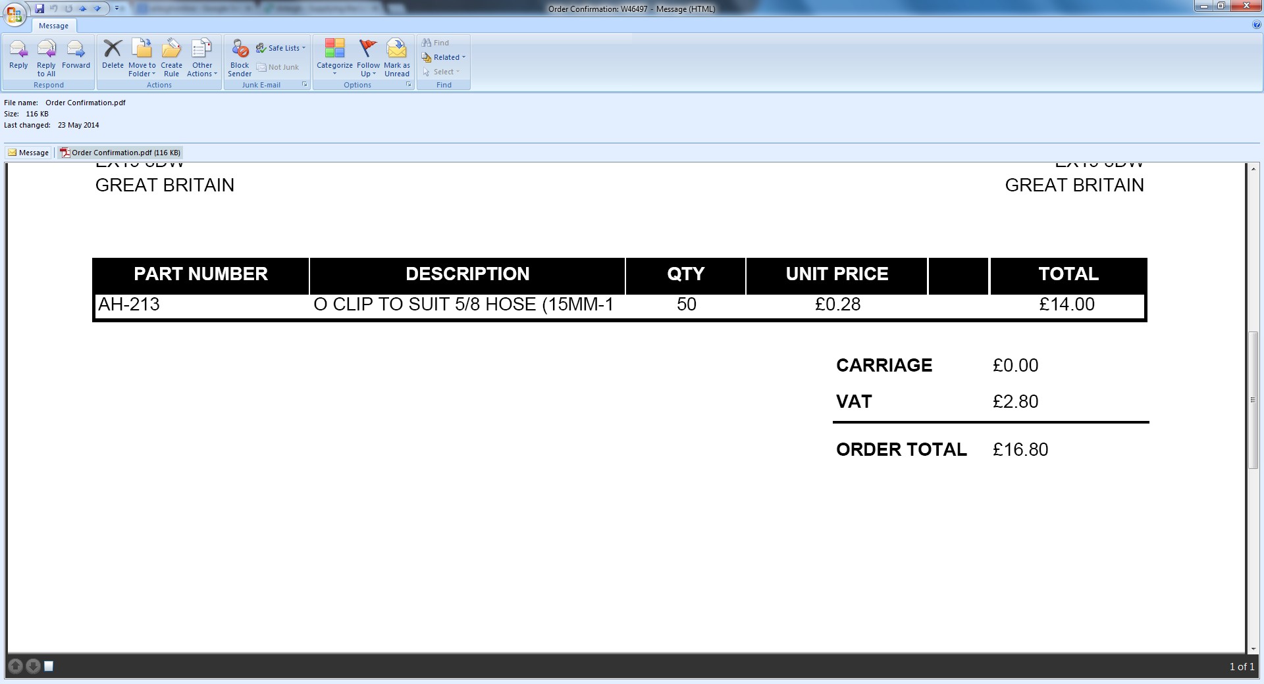Viewport: 1264px width, 684px height.
Task: Click Find in the ribbon
Action: click(436, 43)
